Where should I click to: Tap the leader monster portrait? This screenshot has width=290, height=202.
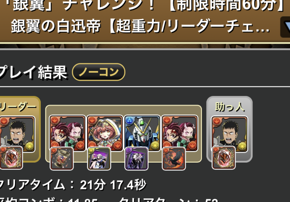pos(18,134)
